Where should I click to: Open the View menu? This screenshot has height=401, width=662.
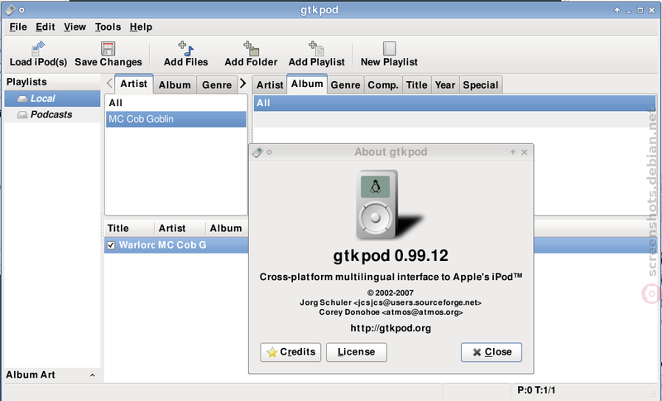(x=74, y=27)
